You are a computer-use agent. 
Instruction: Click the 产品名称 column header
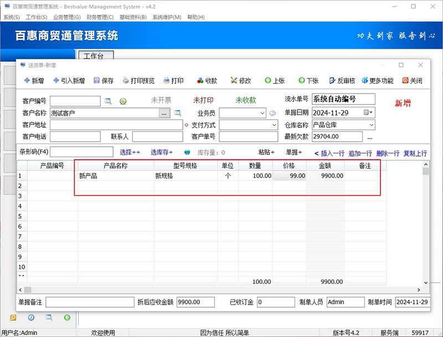116,165
